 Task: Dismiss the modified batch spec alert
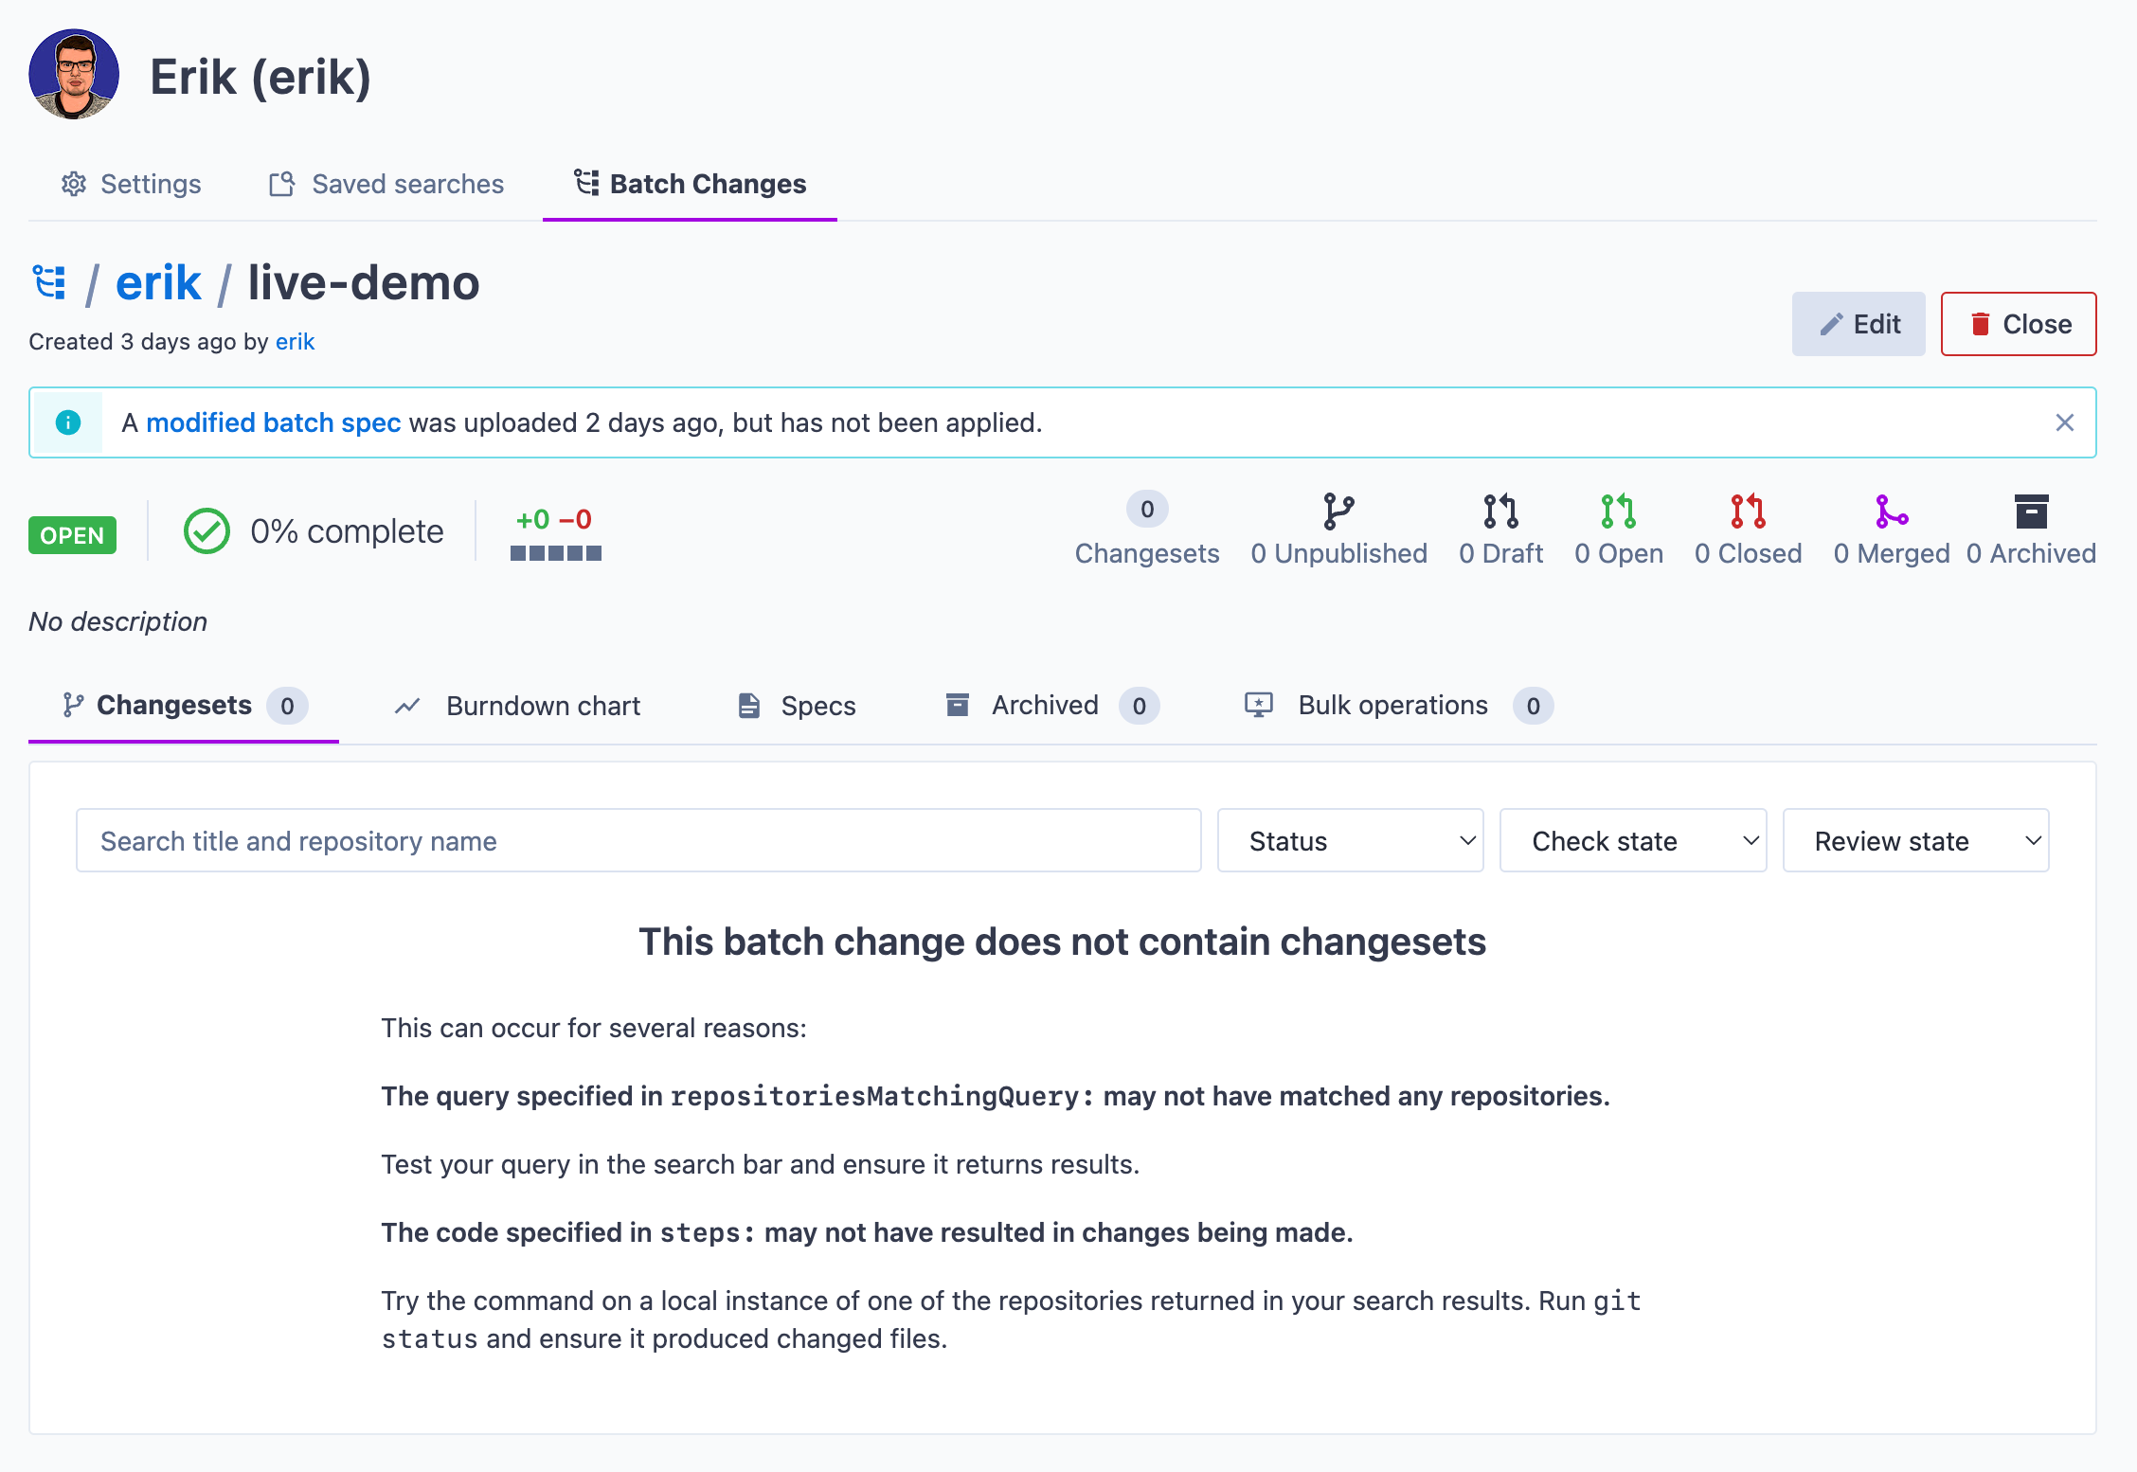[2065, 422]
